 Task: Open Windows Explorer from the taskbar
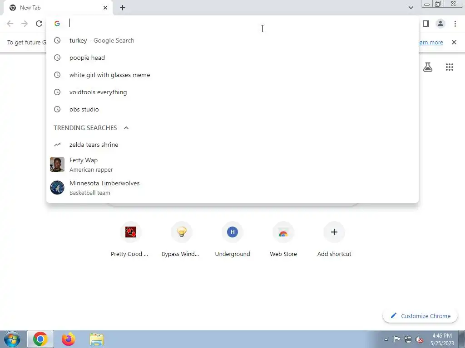97,339
